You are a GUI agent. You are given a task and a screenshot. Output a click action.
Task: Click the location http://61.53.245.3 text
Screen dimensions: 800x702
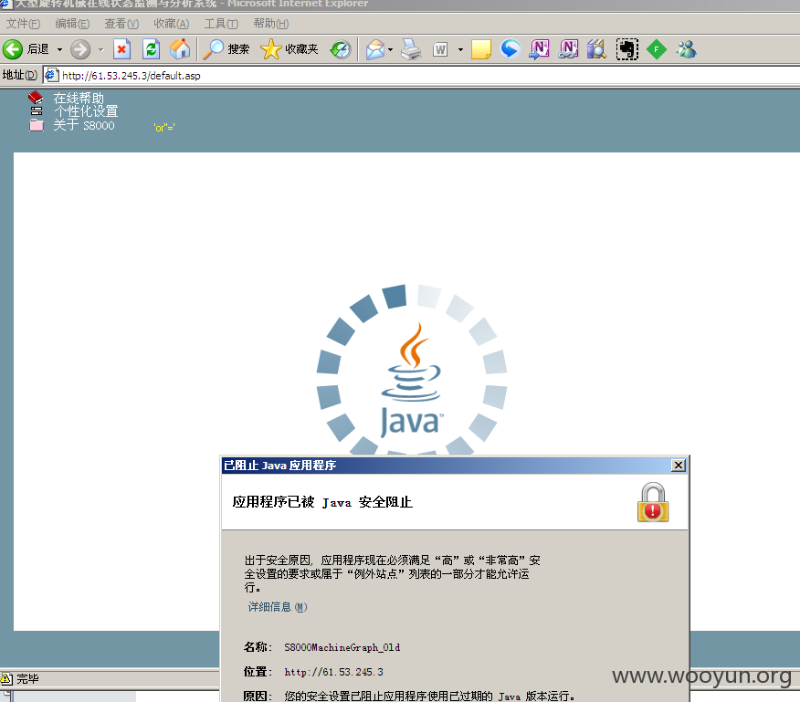(x=334, y=672)
